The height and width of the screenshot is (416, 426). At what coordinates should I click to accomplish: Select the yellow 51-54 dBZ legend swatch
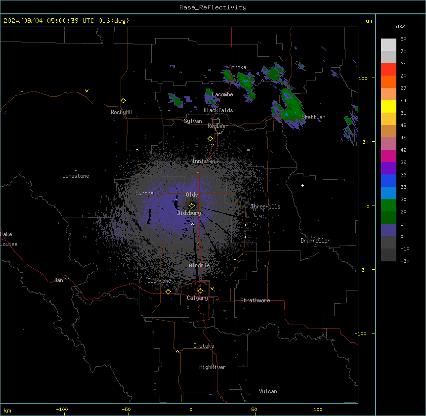[388, 106]
